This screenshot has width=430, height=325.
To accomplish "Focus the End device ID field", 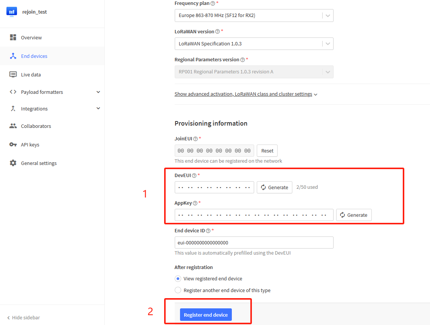I will tap(254, 243).
